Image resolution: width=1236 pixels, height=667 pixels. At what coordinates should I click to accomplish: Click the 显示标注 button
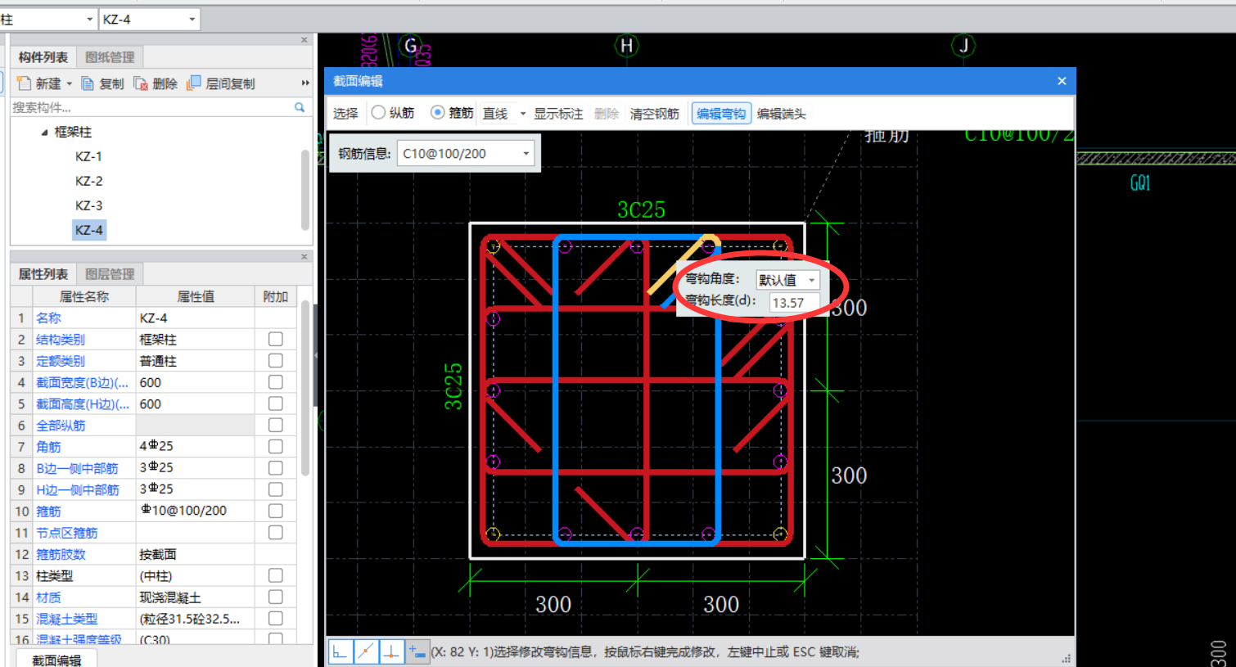pyautogui.click(x=558, y=114)
